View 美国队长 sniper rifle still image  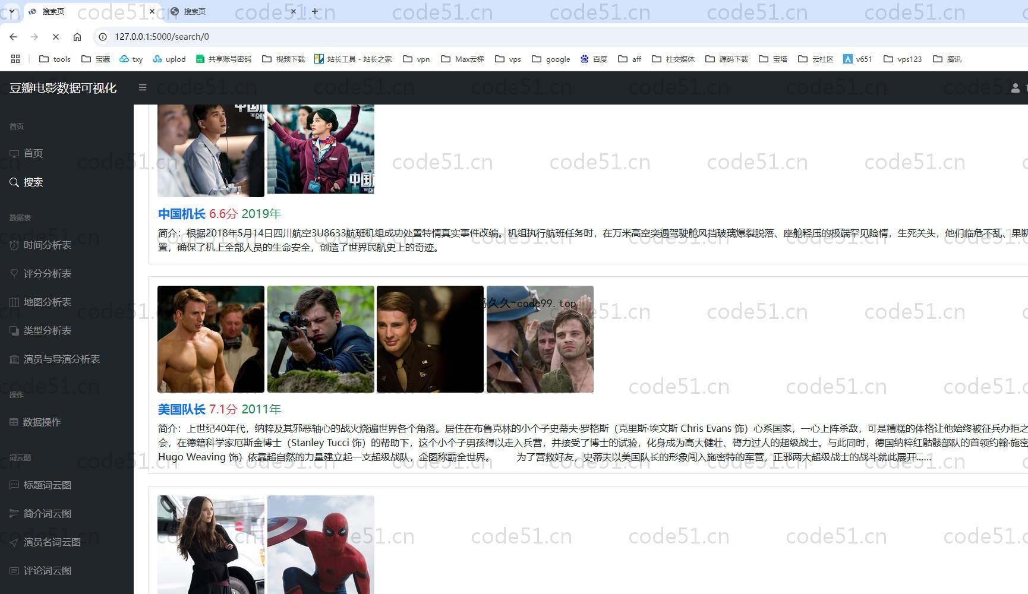click(x=321, y=339)
